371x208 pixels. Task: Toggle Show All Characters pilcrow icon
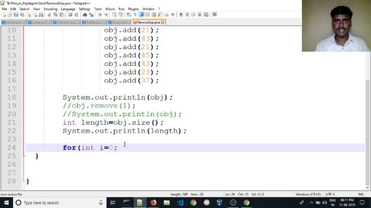pyautogui.click(x=135, y=14)
